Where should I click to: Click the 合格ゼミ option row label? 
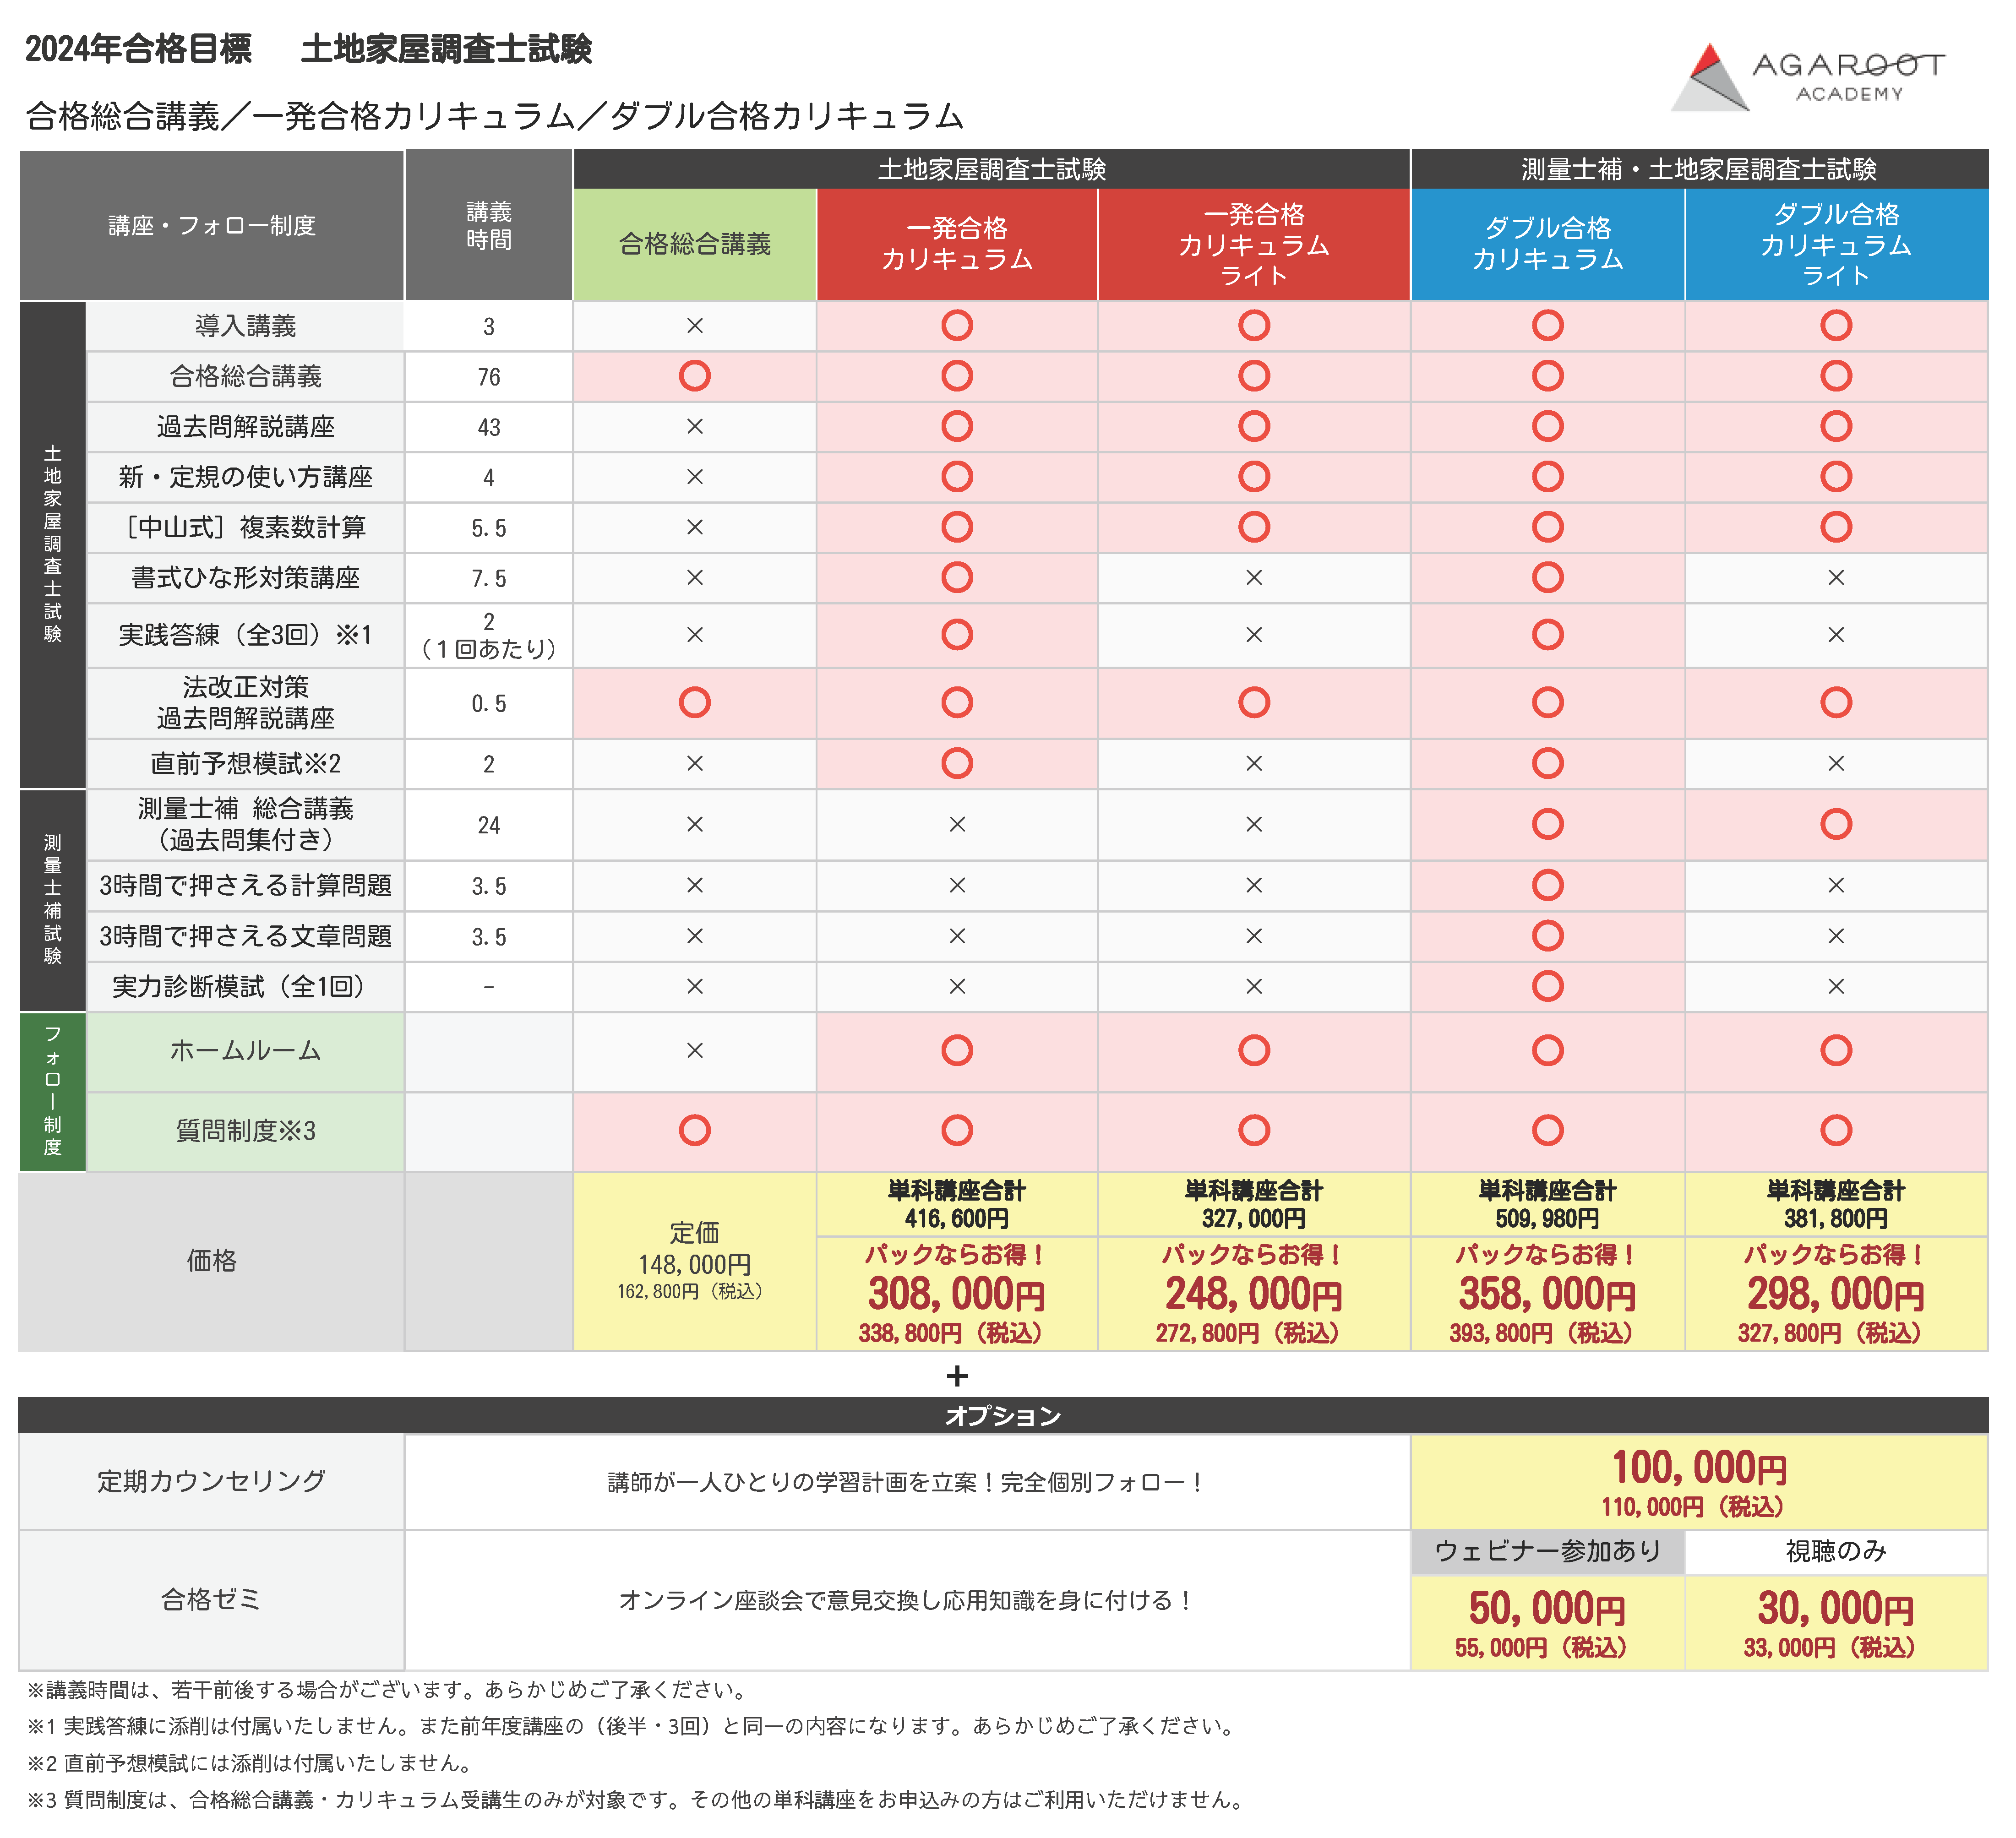(x=212, y=1599)
